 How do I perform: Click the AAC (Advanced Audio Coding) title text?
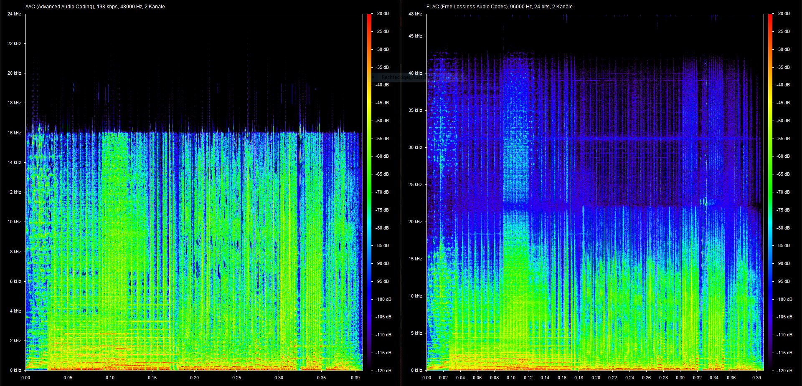95,7
